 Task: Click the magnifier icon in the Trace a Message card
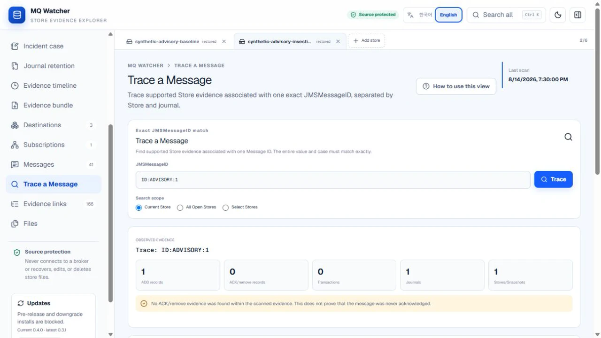(568, 137)
